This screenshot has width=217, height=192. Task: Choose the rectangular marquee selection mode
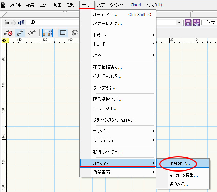(x=62, y=33)
